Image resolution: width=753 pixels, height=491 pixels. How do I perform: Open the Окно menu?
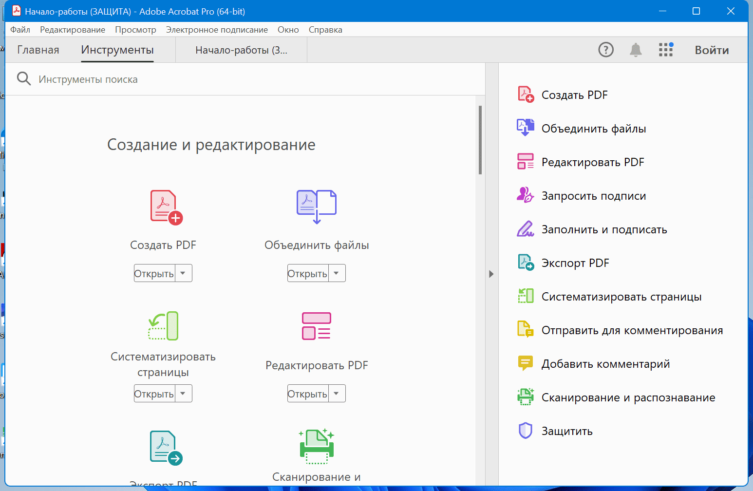coord(288,30)
